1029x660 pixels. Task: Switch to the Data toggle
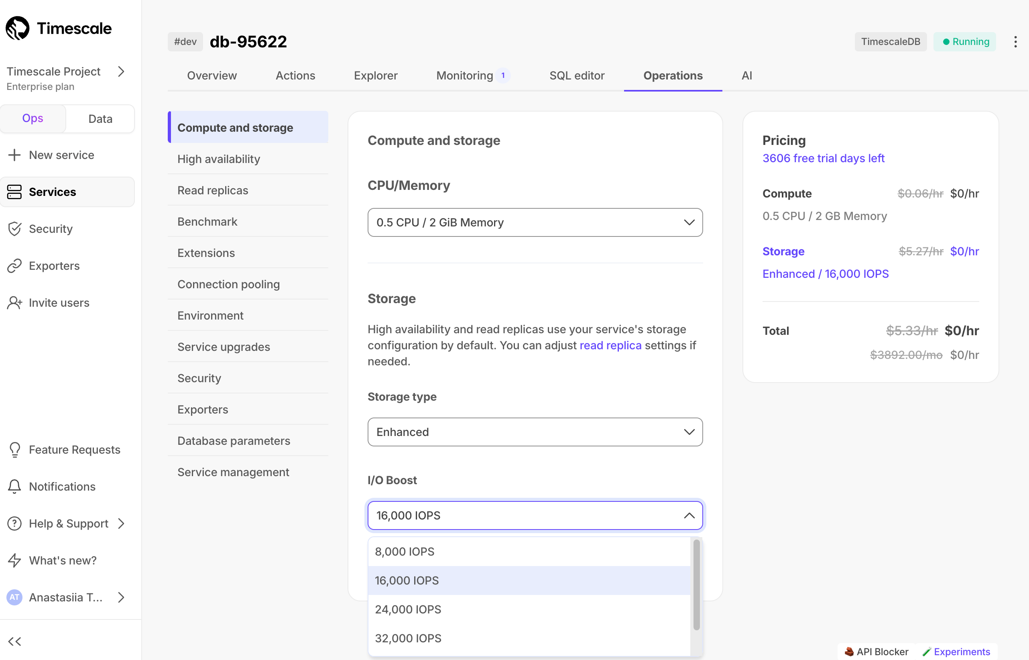point(100,119)
